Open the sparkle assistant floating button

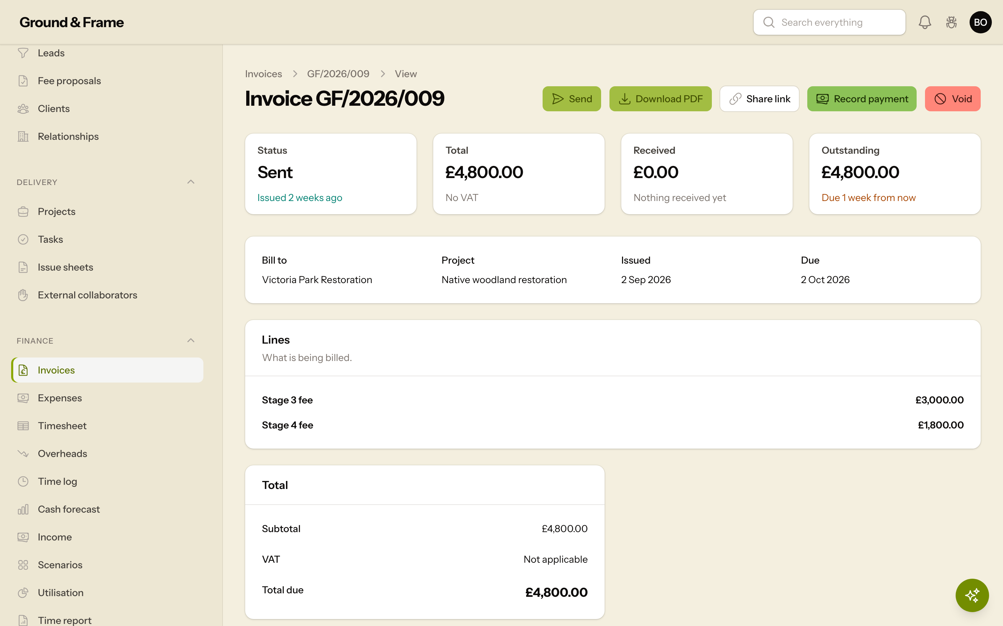(972, 595)
